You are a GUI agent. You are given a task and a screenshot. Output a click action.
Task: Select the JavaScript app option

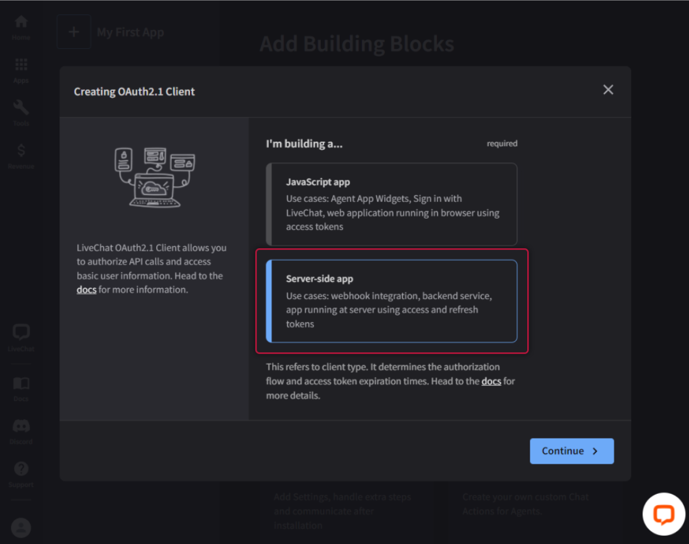click(x=392, y=204)
